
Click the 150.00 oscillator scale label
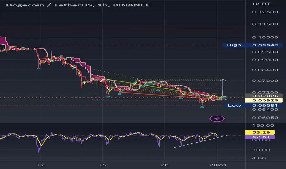[263, 125]
